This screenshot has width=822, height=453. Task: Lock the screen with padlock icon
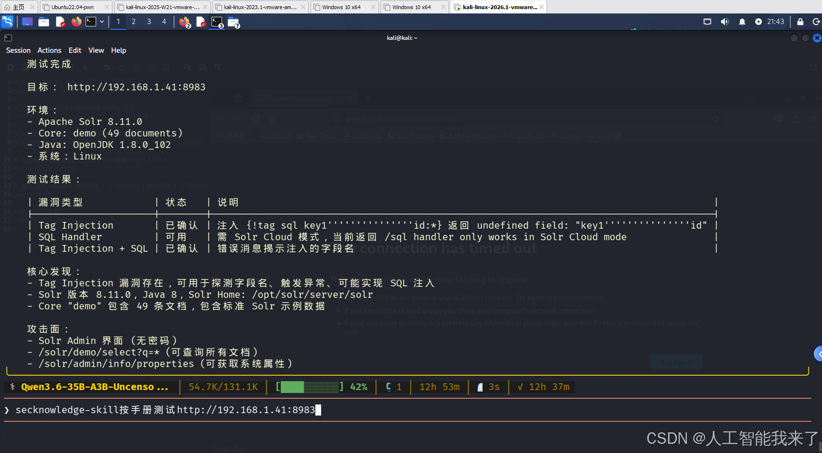tap(800, 22)
